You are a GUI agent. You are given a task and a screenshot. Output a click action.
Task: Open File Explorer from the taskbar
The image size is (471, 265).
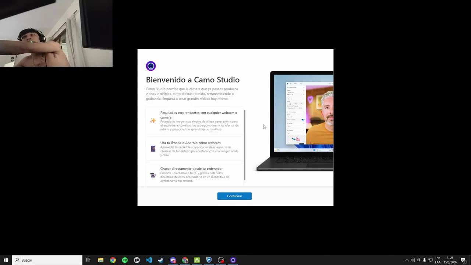(x=100, y=260)
